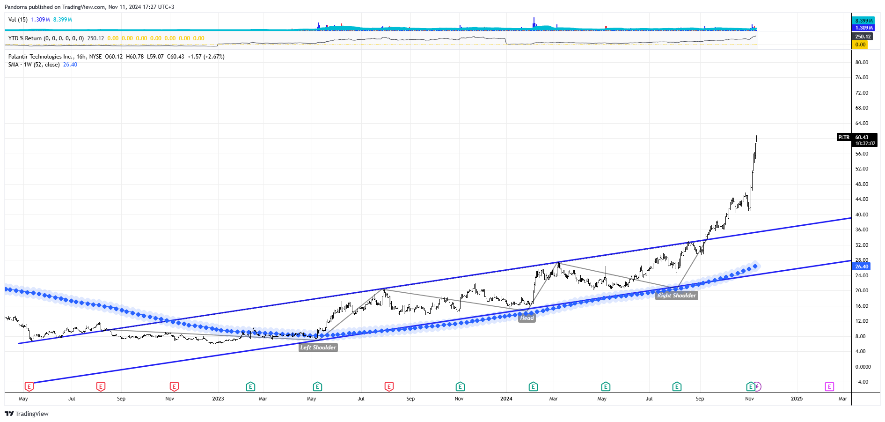
Task: Open the green earnings marker before Mar 2024
Action: (x=533, y=386)
